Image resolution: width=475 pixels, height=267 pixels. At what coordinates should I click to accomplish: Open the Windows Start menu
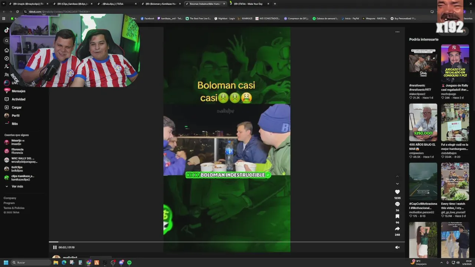(x=6, y=263)
